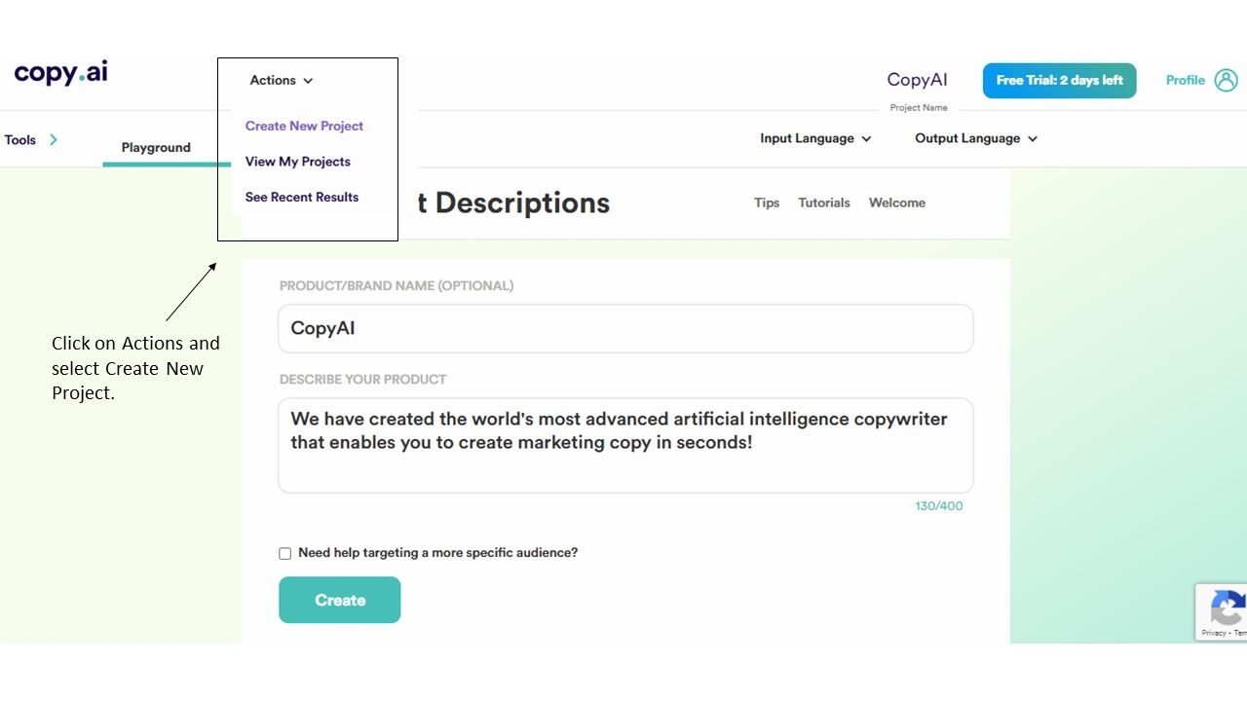Open the Tips link
1247x701 pixels.
767,203
